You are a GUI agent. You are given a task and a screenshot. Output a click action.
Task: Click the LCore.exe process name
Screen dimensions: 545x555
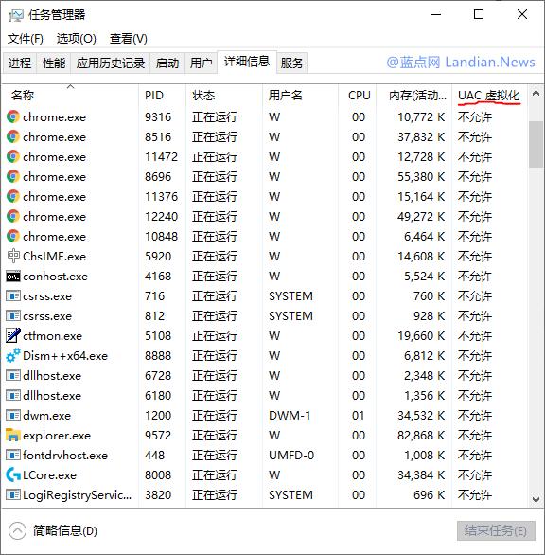click(x=49, y=475)
